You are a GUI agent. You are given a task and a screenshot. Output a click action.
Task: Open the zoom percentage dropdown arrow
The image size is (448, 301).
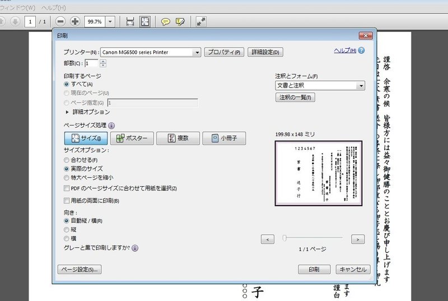[110, 21]
